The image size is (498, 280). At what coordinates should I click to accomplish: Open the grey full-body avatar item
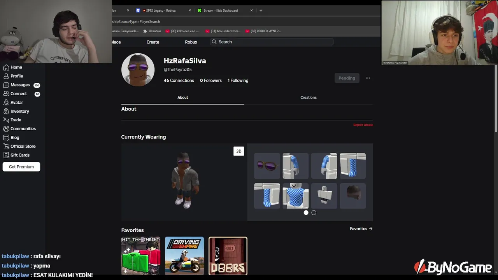[x=324, y=196]
